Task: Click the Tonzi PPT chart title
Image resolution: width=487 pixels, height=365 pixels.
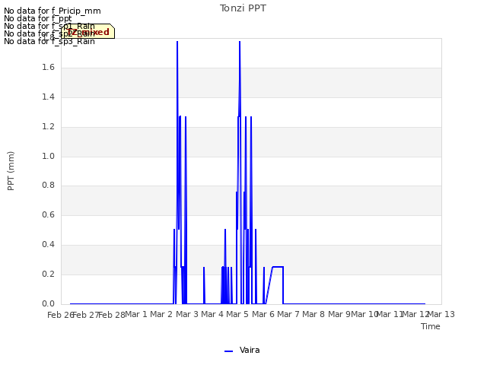Action: 243,8
